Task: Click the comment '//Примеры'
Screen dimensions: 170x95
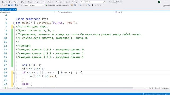Action: point(23,46)
